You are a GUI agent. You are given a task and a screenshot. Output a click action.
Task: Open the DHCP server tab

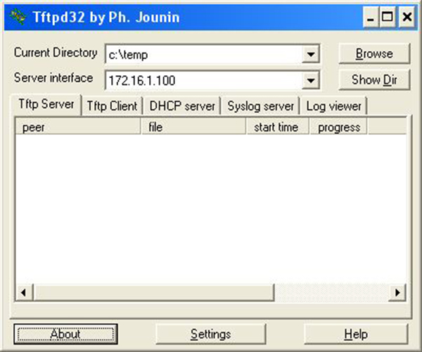pyautogui.click(x=182, y=106)
